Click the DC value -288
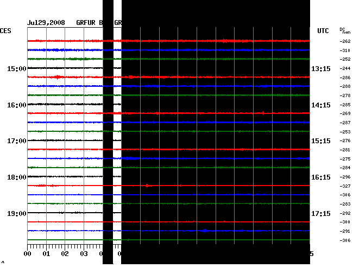This screenshot has height=268, width=353. point(345,86)
